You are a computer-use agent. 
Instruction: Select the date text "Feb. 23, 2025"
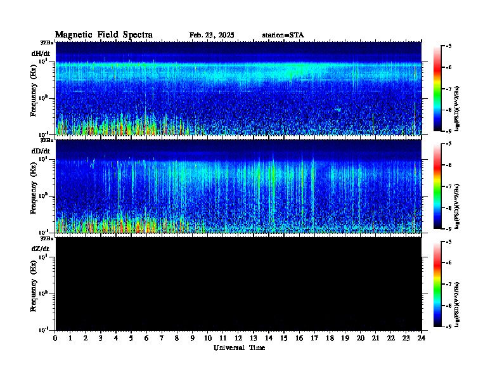click(212, 36)
